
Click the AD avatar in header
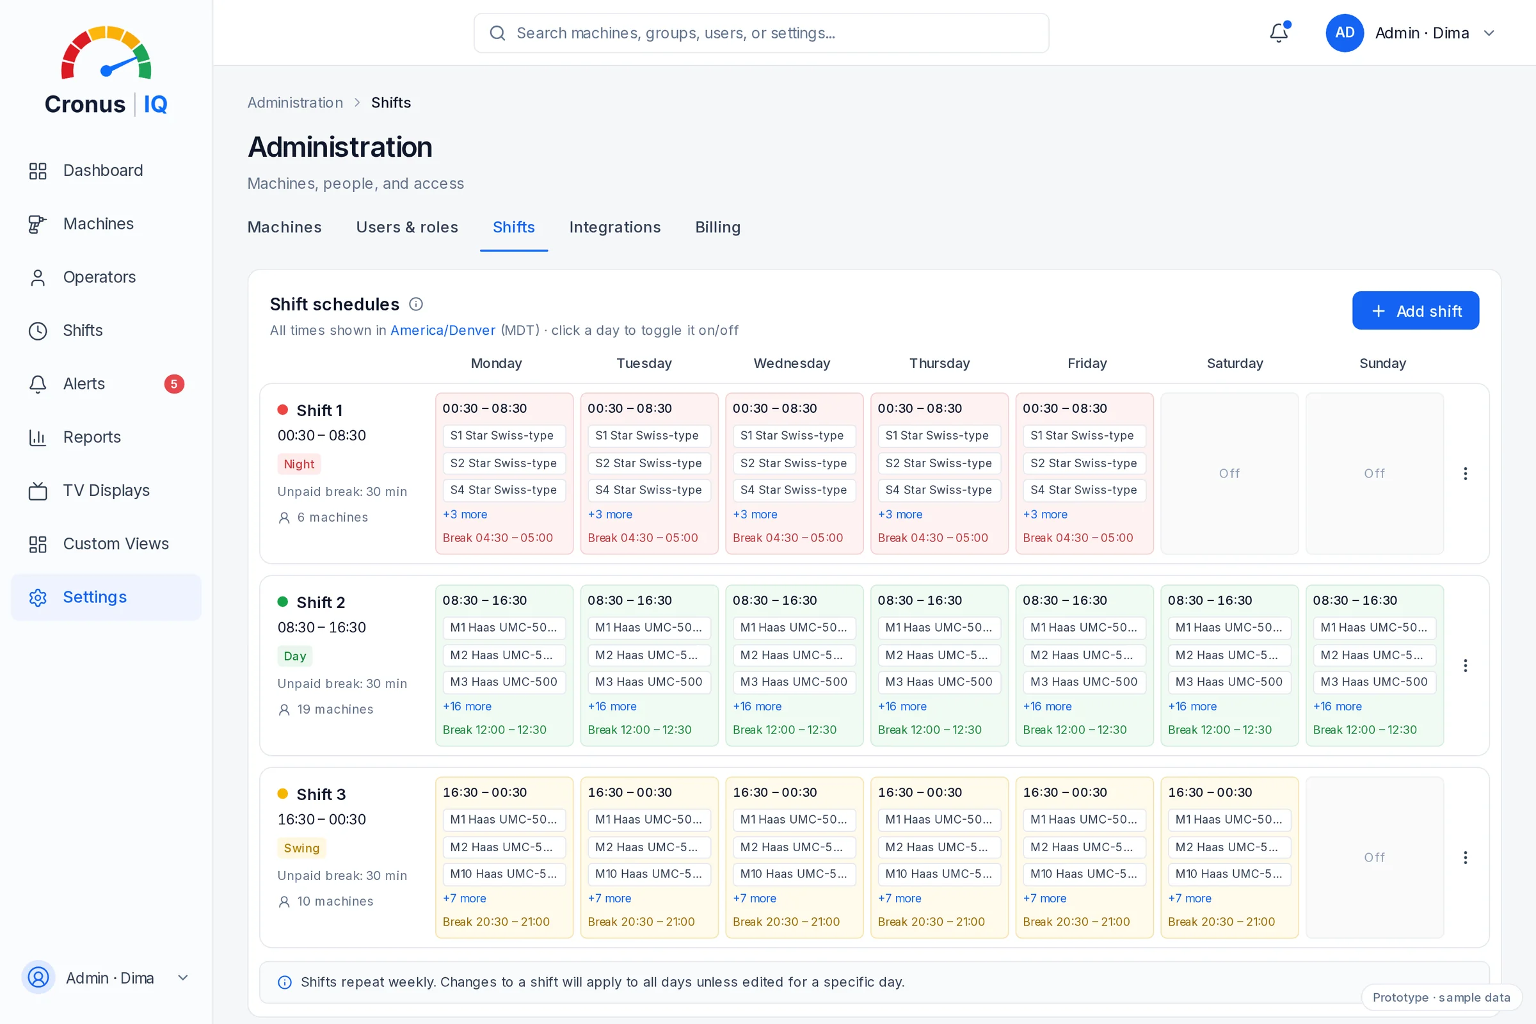click(1344, 33)
